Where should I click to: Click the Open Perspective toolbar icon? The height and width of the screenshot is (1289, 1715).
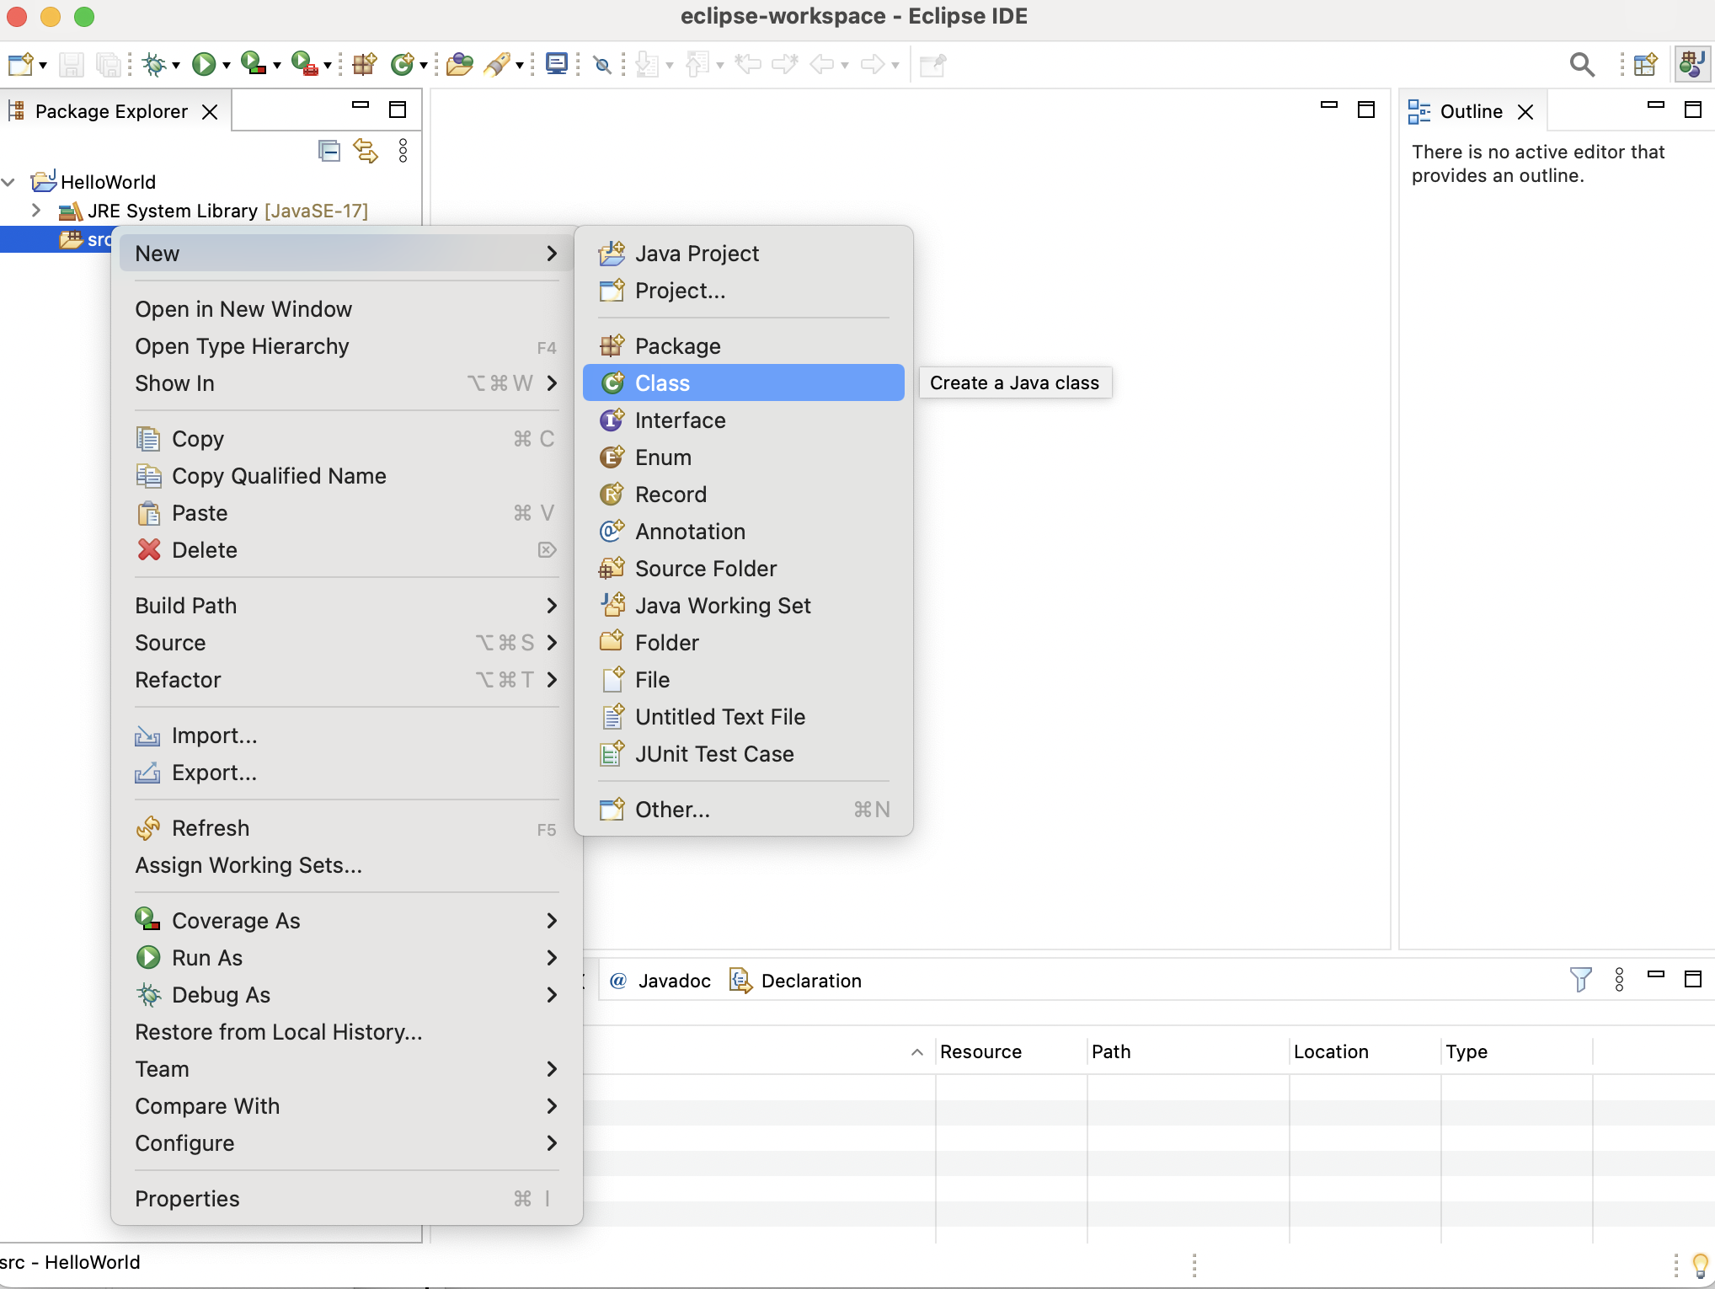pyautogui.click(x=1644, y=64)
